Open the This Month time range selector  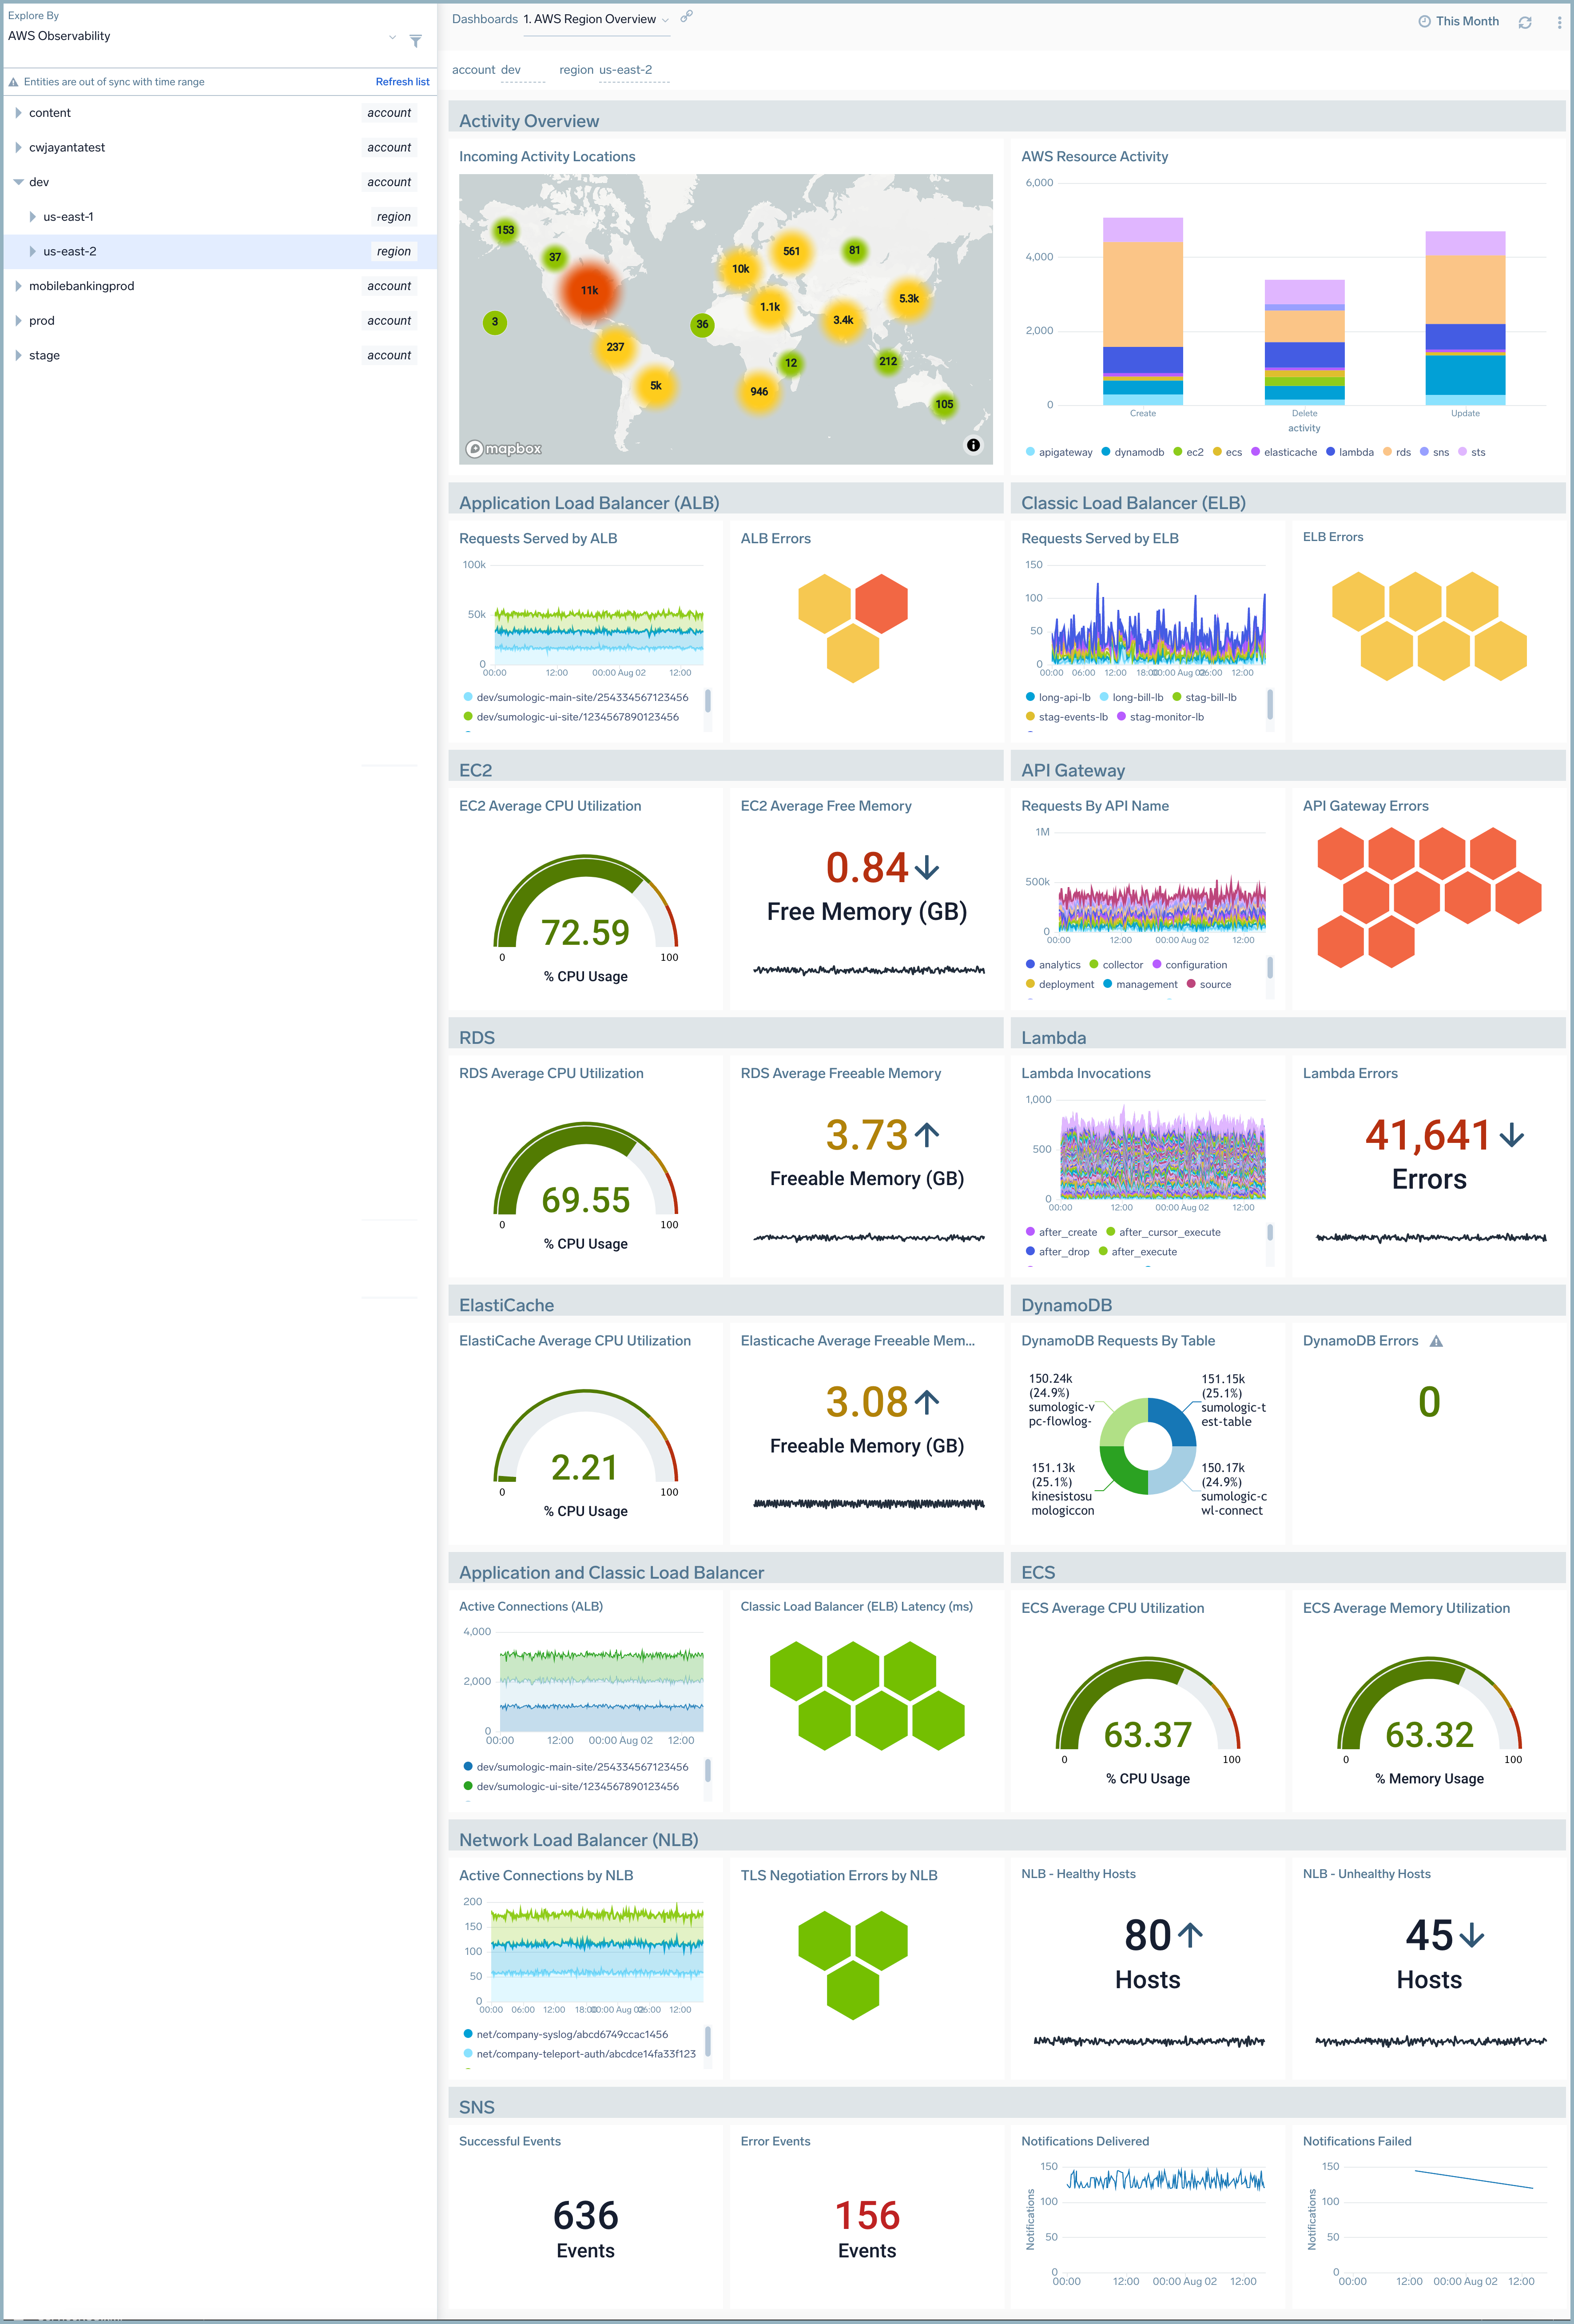(x=1459, y=21)
